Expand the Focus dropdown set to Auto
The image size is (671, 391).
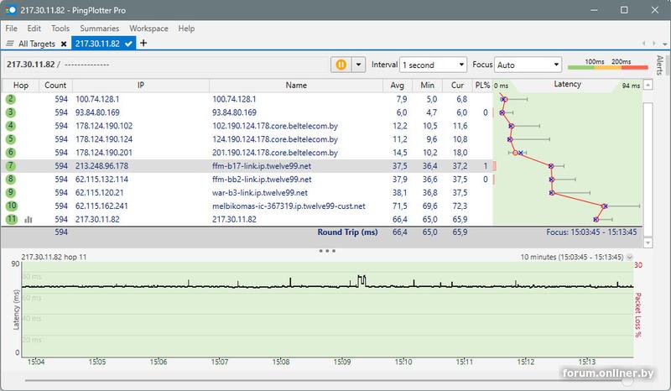click(x=528, y=65)
